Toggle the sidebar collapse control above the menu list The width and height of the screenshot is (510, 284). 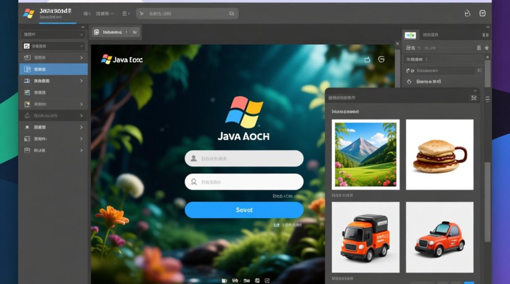click(x=83, y=27)
